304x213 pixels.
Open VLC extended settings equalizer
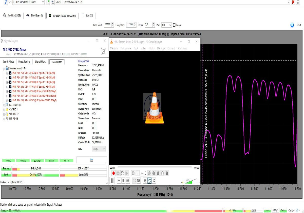[139, 181]
